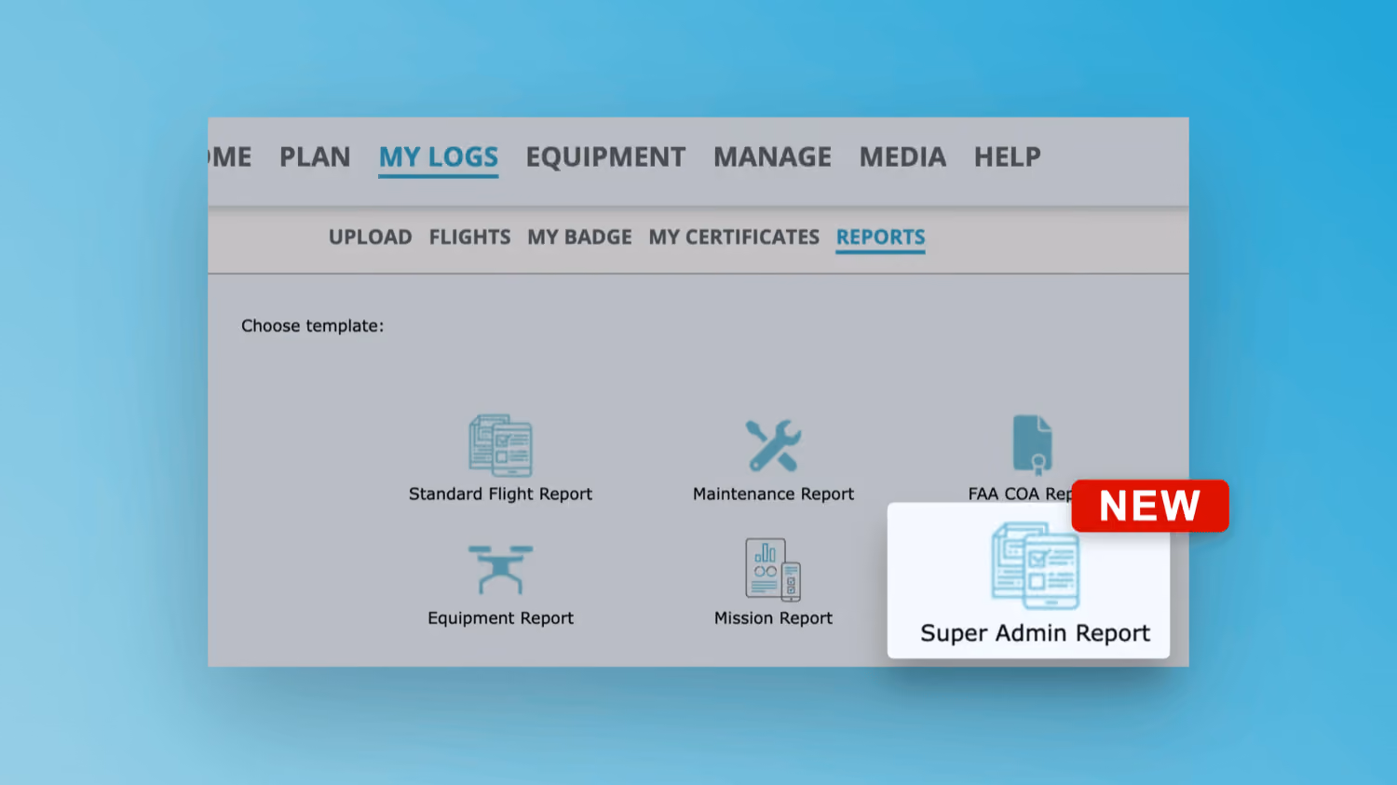Open the Mission Report chart icon

[x=773, y=569]
